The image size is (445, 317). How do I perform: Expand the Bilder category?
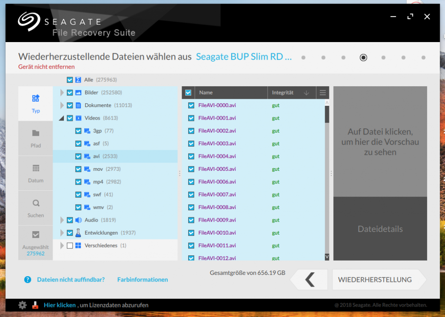tap(62, 93)
